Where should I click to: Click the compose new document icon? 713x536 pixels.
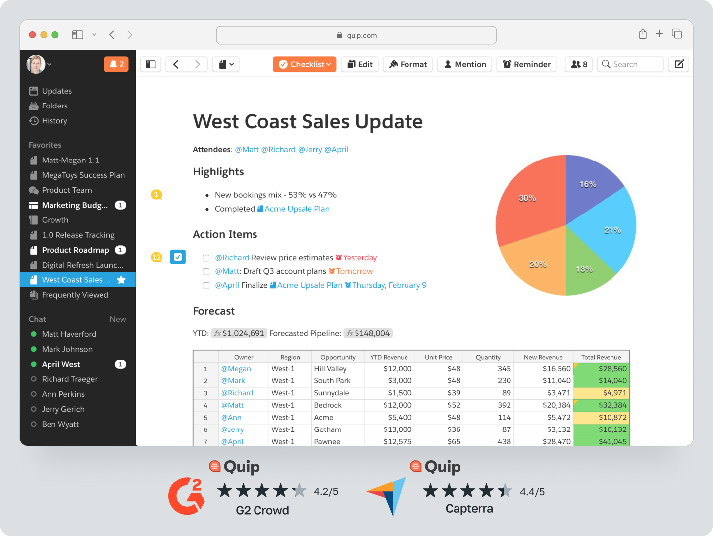tap(679, 64)
